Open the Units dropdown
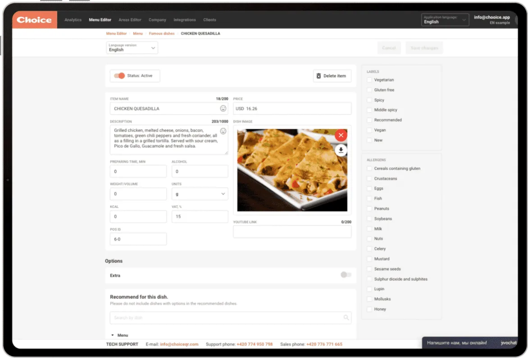Image resolution: width=528 pixels, height=358 pixels. coord(200,194)
